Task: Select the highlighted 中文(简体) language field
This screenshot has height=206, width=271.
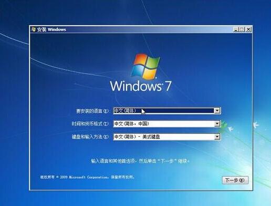Action: [x=167, y=111]
